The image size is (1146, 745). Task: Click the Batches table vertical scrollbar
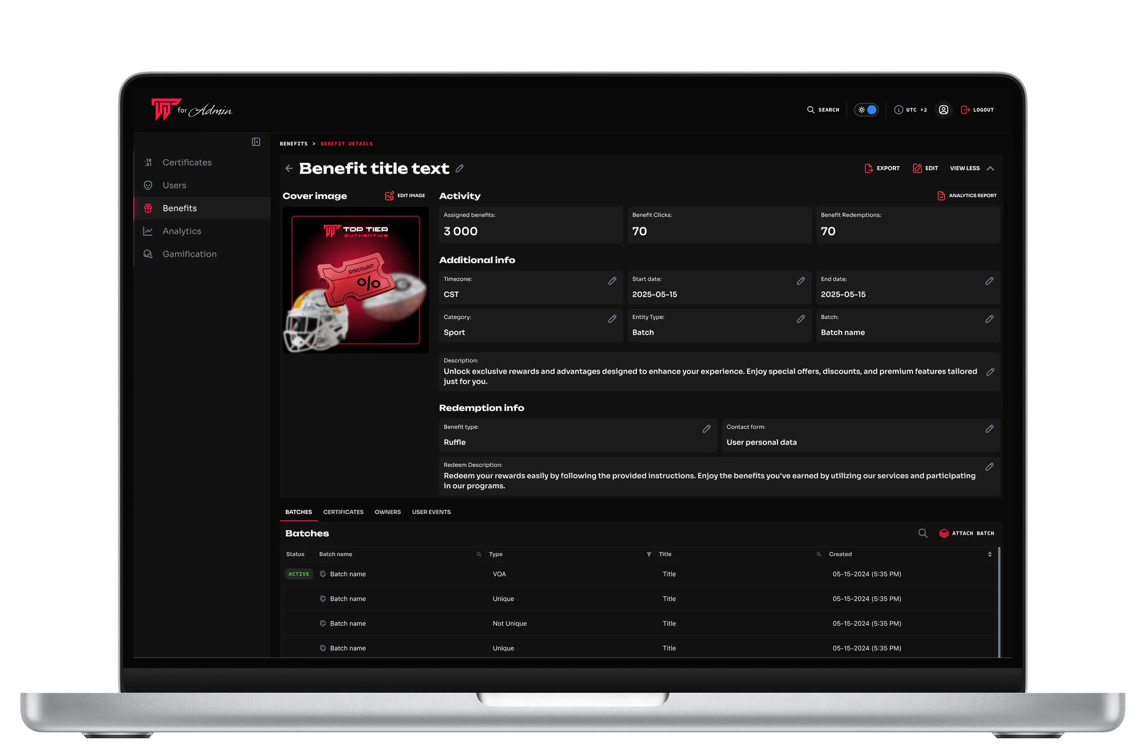999,602
